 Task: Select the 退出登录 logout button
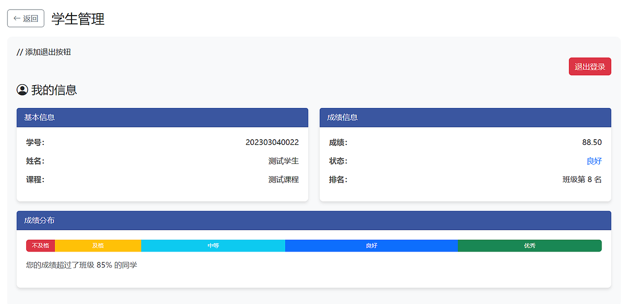589,66
